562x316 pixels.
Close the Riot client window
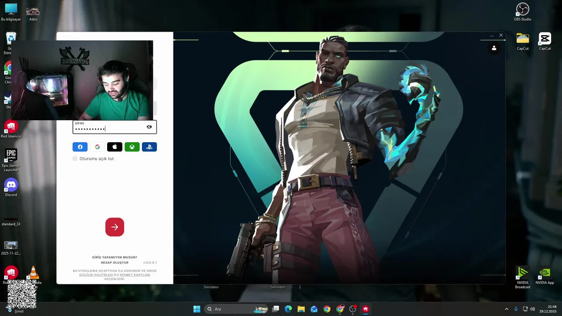coord(501,36)
